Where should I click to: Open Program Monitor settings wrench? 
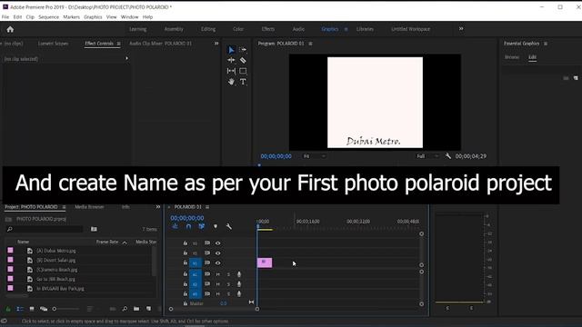[x=448, y=156]
